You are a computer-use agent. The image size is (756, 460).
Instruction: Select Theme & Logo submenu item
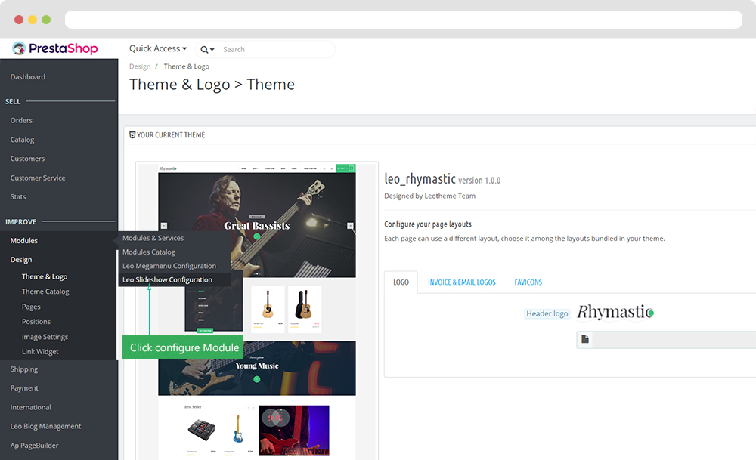click(x=45, y=276)
